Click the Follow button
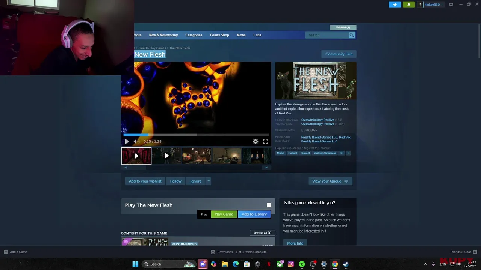Screen dimensions: 481x270 tap(175, 181)
